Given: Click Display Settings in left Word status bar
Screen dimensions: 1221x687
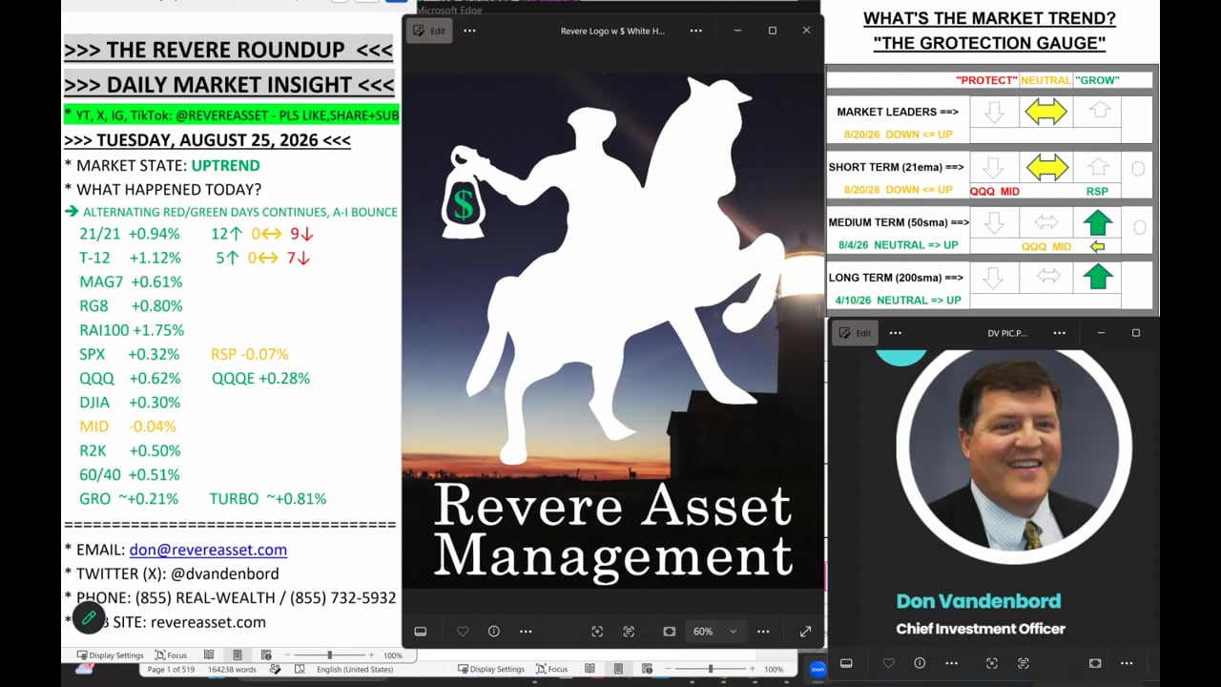Looking at the screenshot, I should click(x=111, y=656).
